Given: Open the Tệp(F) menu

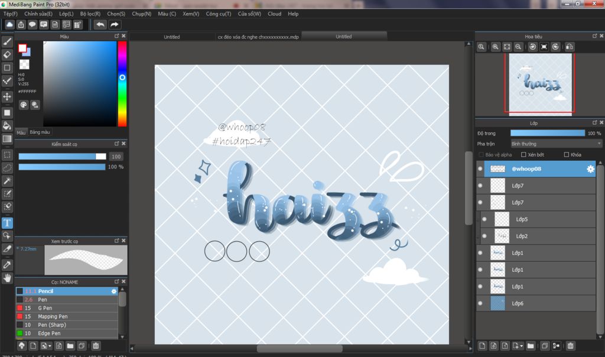Looking at the screenshot, I should [x=11, y=14].
